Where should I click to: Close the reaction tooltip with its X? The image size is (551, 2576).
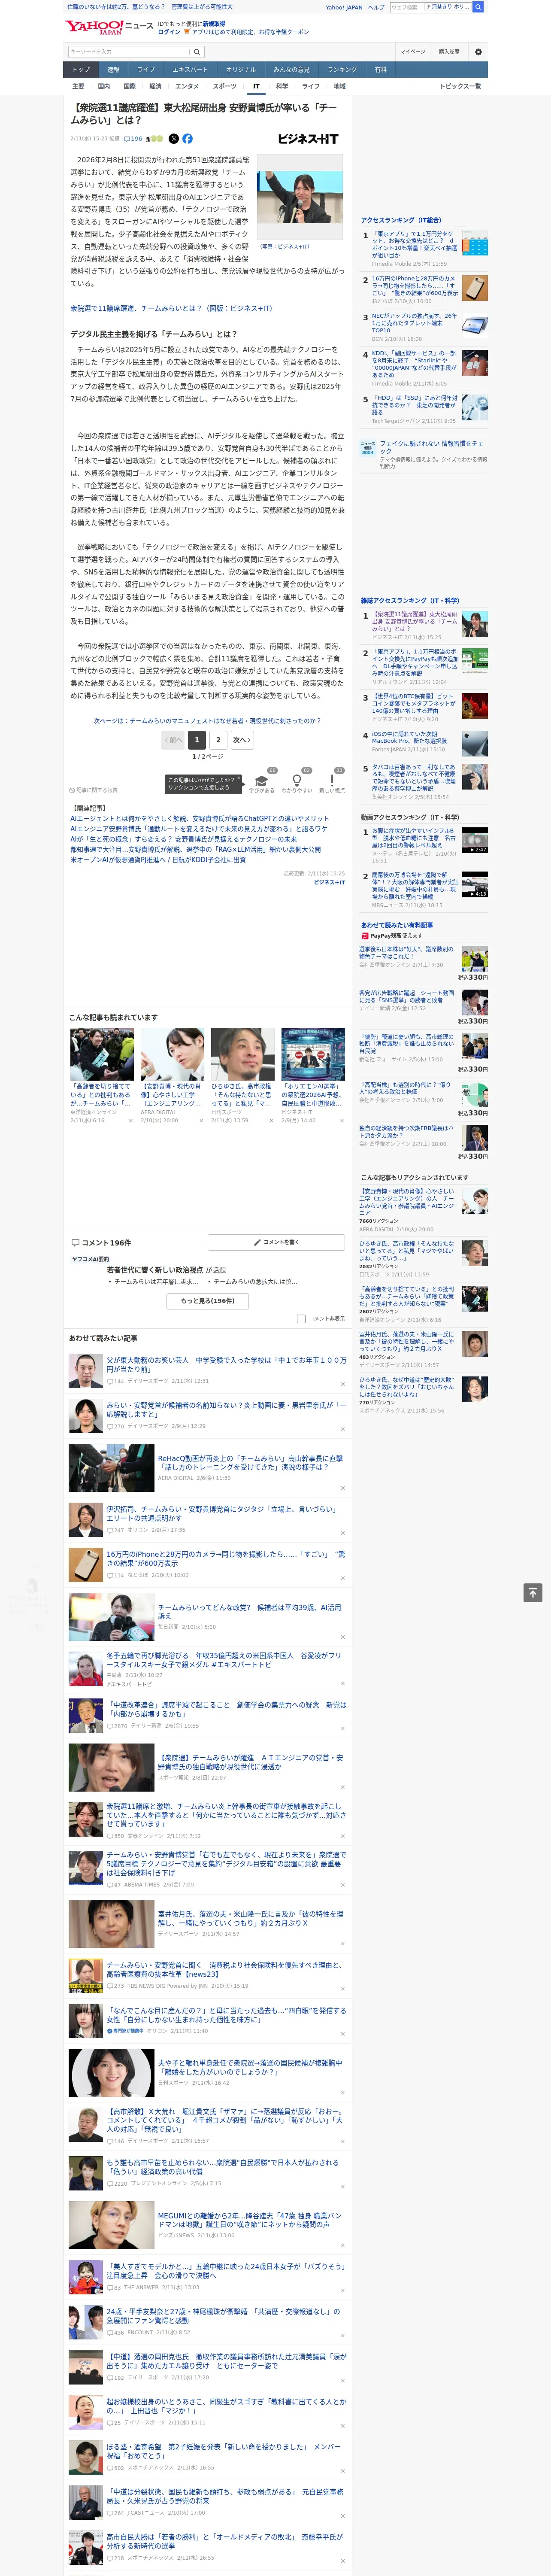[238, 779]
